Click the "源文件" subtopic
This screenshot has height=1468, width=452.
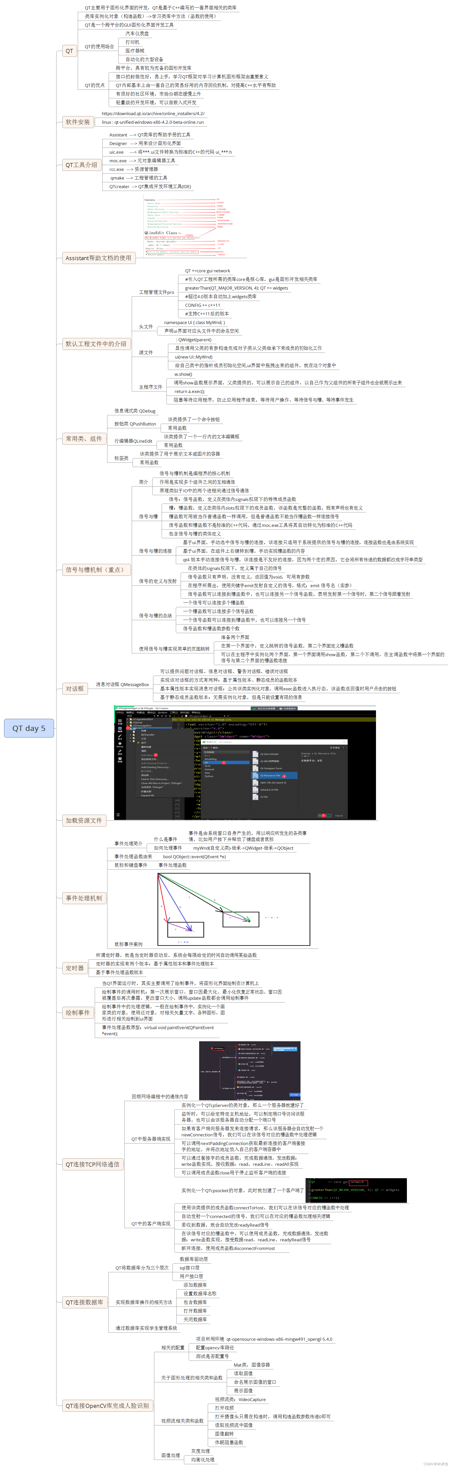click(146, 352)
